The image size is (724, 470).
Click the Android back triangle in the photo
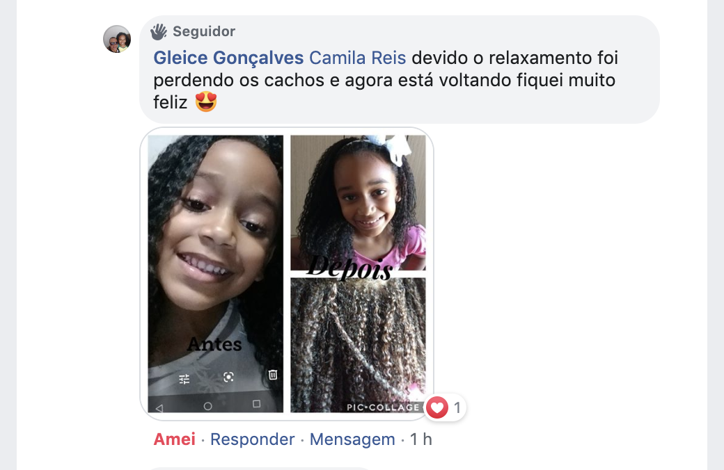[x=159, y=407]
